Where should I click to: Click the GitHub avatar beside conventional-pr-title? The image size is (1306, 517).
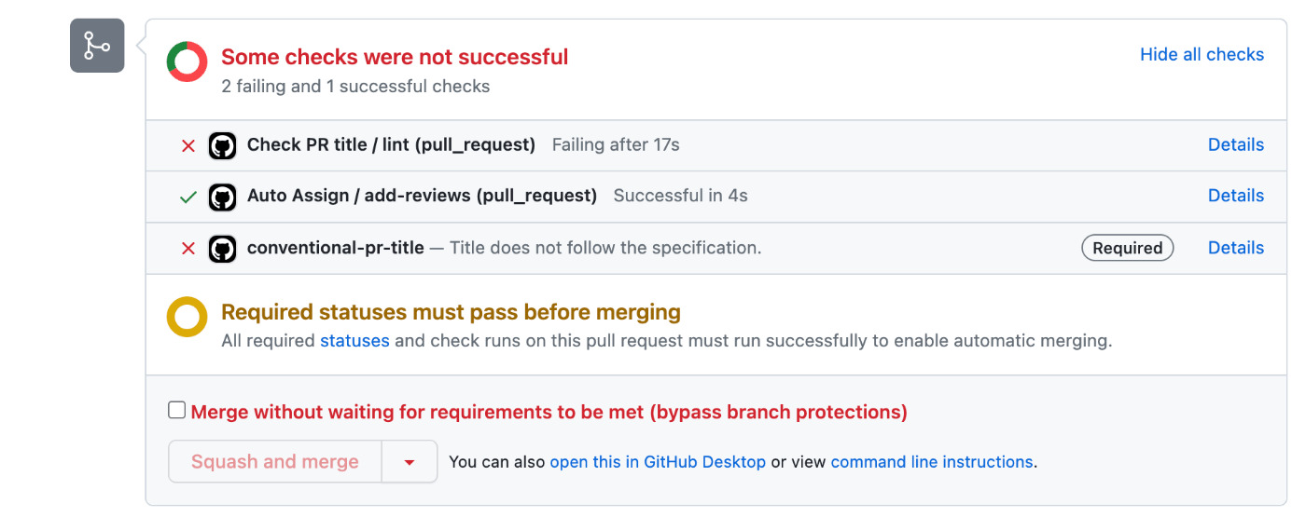coord(222,249)
